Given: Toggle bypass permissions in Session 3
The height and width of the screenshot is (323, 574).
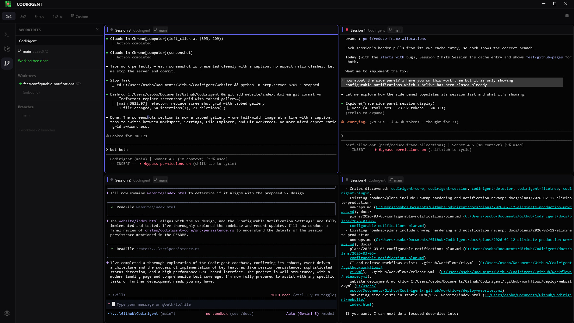Looking at the screenshot, I should click(166, 164).
